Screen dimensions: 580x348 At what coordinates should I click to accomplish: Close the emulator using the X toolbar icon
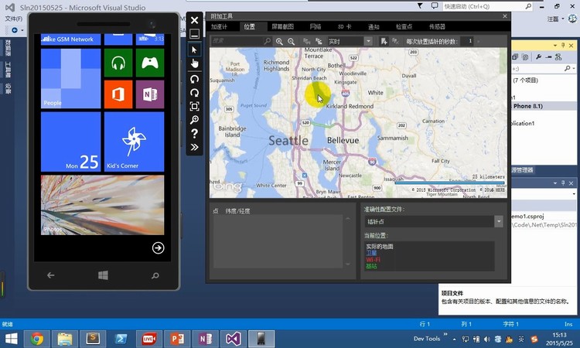click(x=194, y=20)
